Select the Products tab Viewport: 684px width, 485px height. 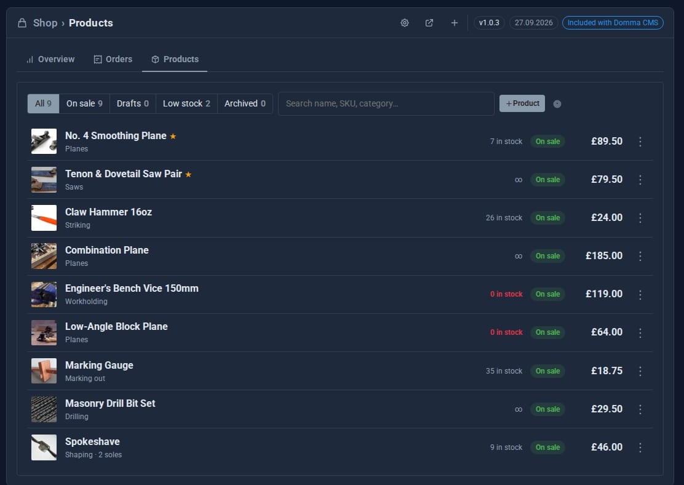(x=175, y=59)
